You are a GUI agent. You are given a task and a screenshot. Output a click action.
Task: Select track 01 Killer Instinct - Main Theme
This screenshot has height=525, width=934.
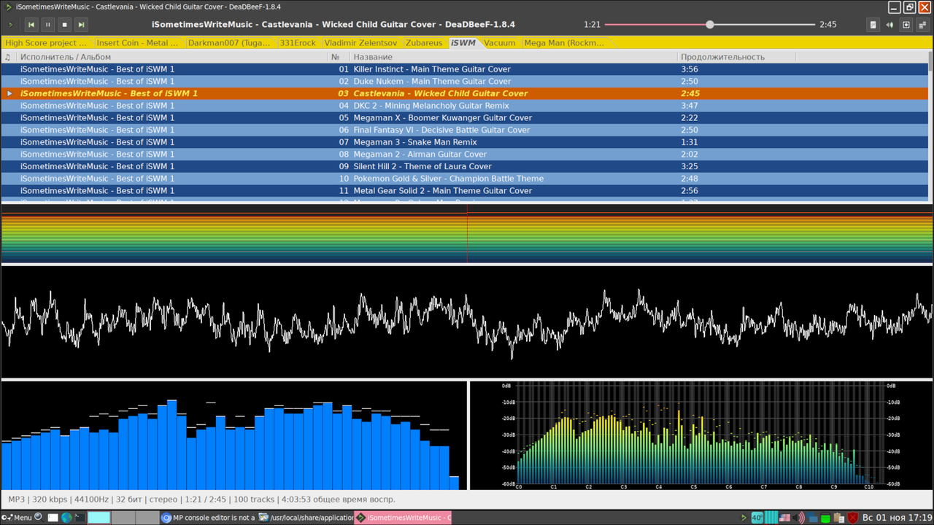(465, 69)
